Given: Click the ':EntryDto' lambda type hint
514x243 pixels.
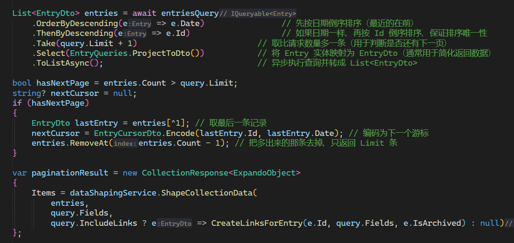Looking at the screenshot, I should [175, 223].
